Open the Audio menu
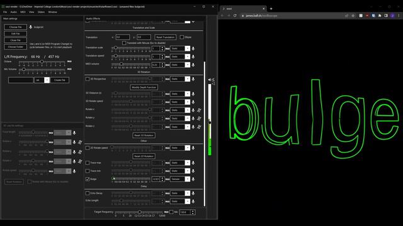 pyautogui.click(x=14, y=12)
